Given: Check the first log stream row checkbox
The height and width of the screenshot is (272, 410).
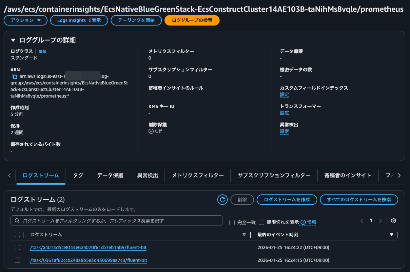Looking at the screenshot, I should click(x=17, y=247).
